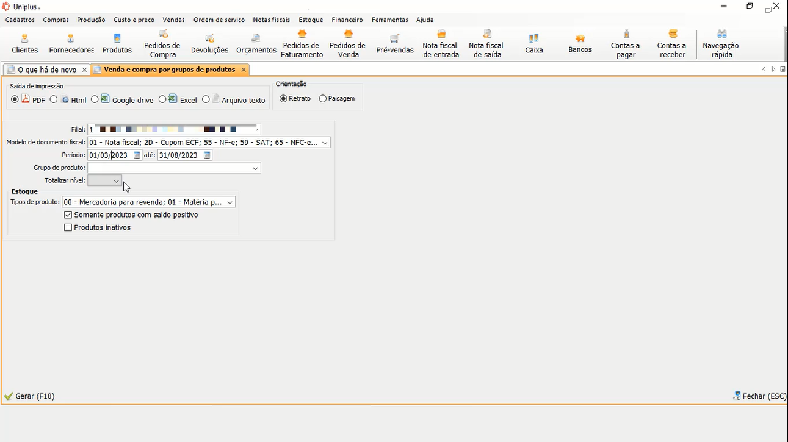Open the Vendas menu

point(173,20)
